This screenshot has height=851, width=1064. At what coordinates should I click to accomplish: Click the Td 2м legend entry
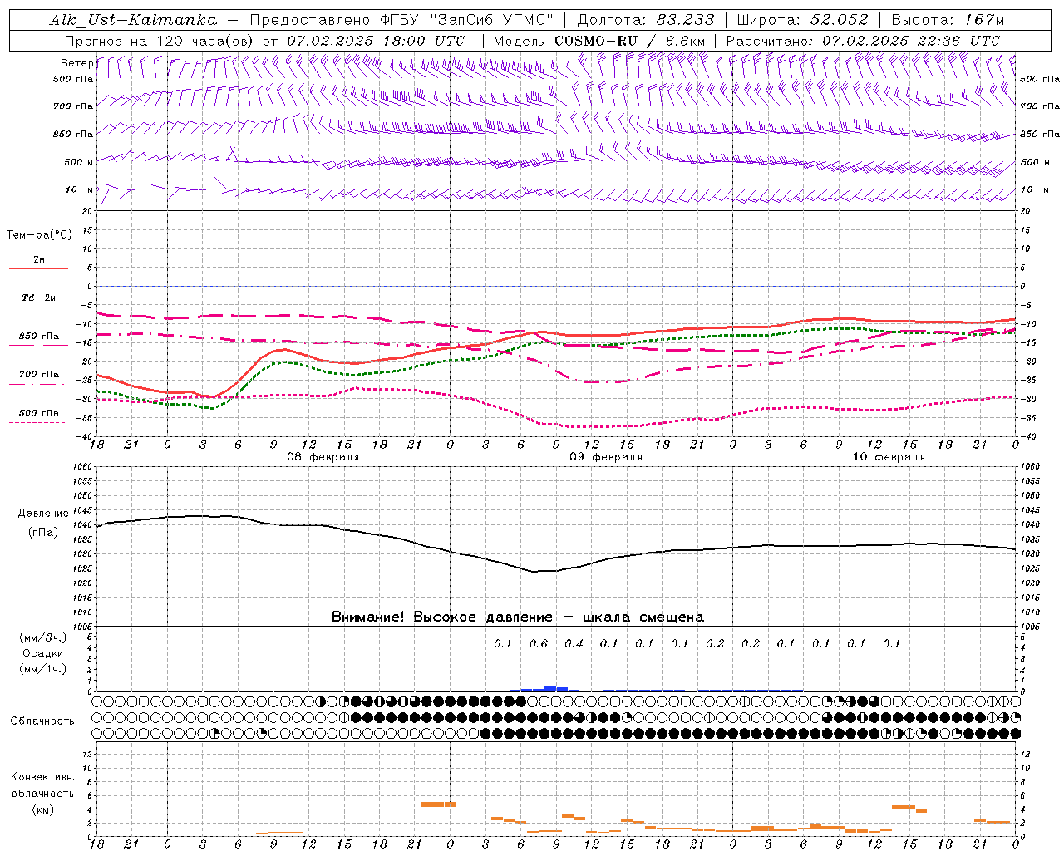(x=39, y=298)
